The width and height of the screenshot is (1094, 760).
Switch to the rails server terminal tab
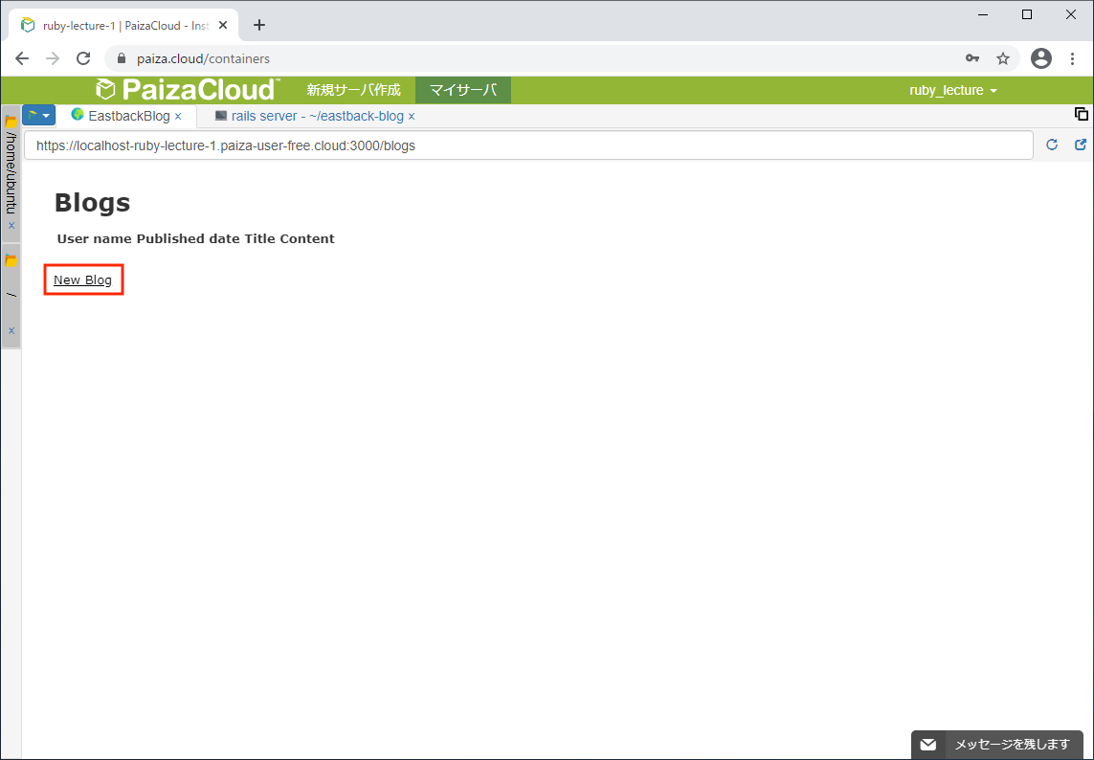click(310, 116)
